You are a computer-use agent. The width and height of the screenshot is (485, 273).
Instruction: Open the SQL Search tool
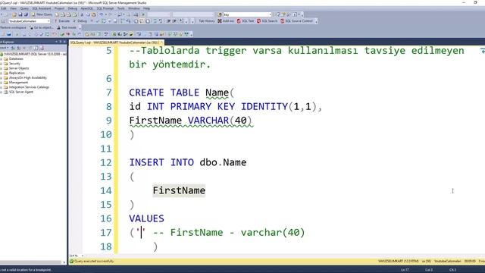[267, 21]
